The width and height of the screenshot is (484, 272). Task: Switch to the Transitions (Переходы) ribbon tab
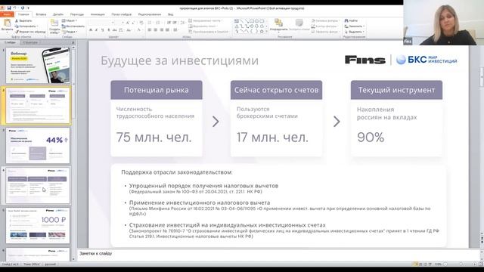coord(77,14)
